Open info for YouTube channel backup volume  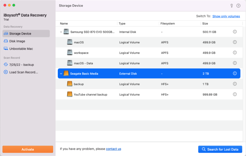(x=235, y=94)
